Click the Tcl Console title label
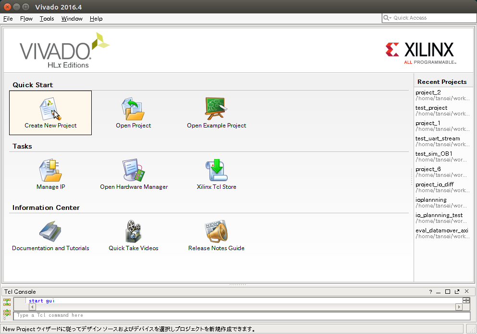The image size is (477, 334). tap(20, 292)
